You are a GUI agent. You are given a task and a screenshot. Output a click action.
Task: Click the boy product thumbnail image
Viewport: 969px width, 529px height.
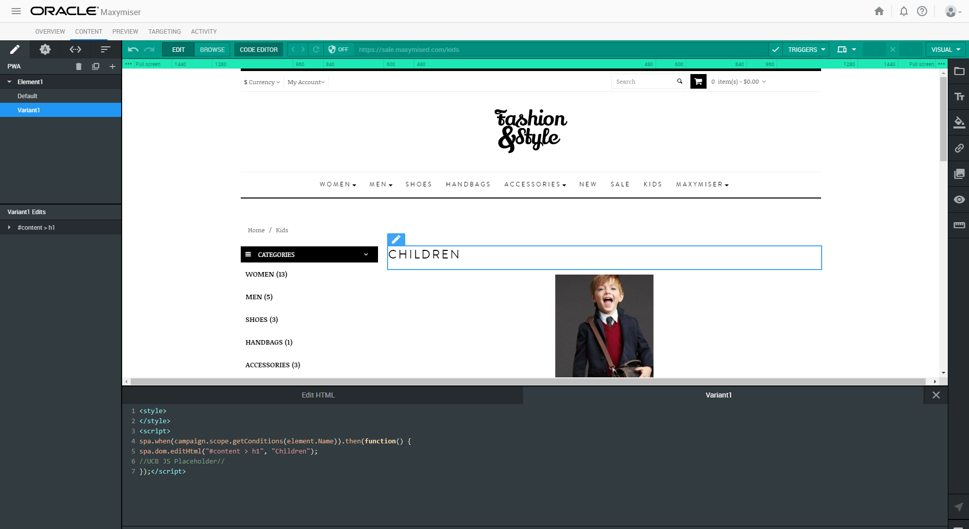604,326
